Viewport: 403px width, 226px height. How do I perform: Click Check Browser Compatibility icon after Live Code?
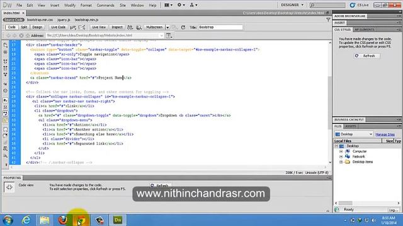73,27
